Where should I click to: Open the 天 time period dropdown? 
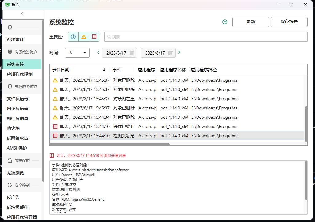point(77,52)
